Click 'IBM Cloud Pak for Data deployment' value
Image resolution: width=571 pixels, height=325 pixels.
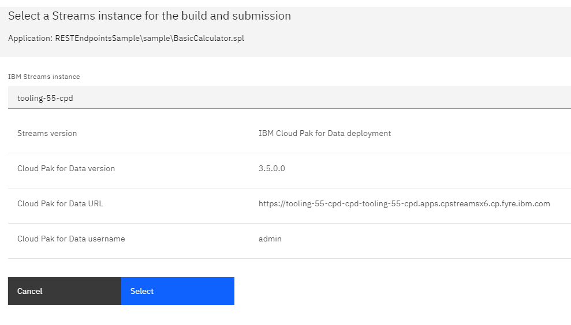click(x=324, y=134)
